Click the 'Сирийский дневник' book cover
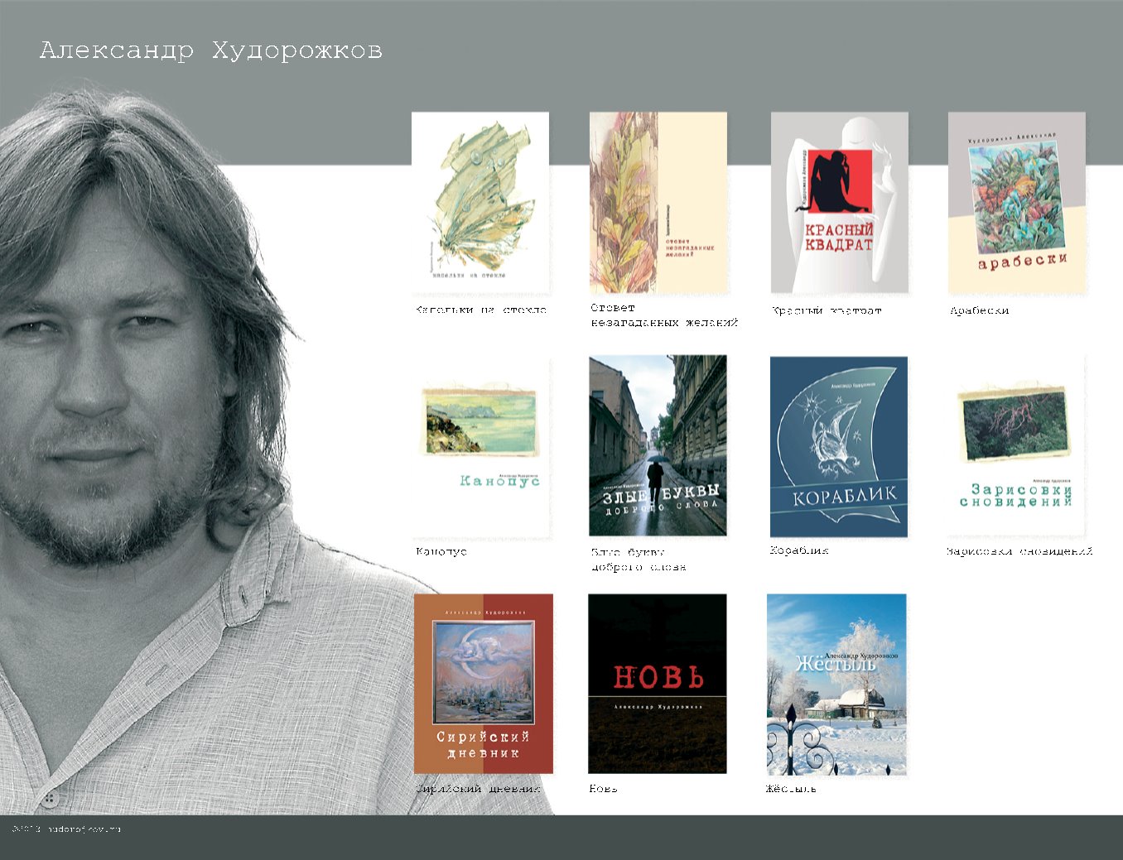The image size is (1123, 860). tap(484, 684)
